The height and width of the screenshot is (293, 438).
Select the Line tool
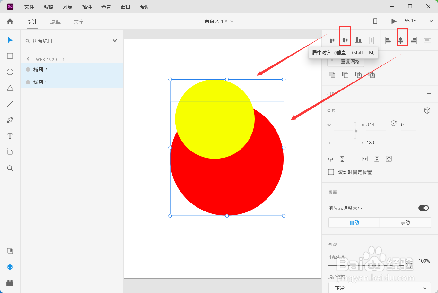(x=10, y=104)
